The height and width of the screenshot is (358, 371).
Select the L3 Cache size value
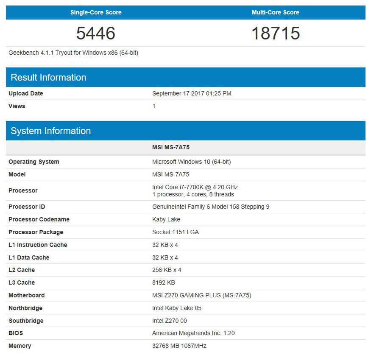(x=163, y=282)
